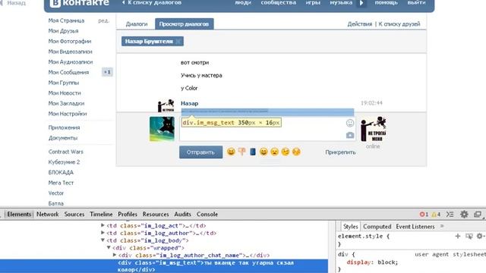This screenshot has width=486, height=273.
Task: Insert the sad face emoji
Action: pyautogui.click(x=275, y=152)
